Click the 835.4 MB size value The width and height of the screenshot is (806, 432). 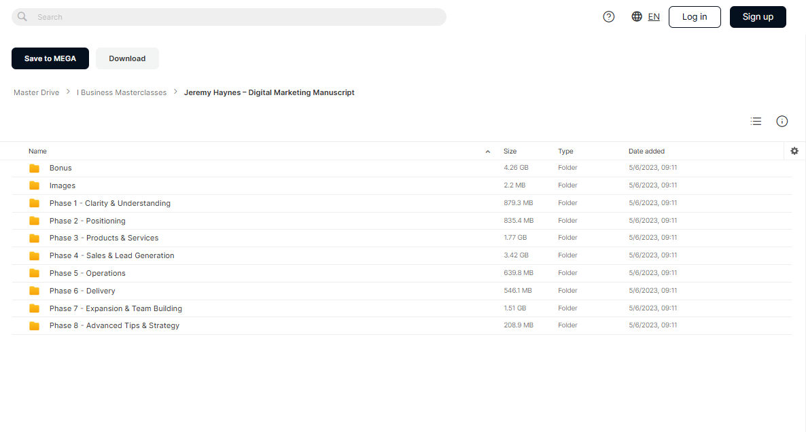tap(519, 220)
